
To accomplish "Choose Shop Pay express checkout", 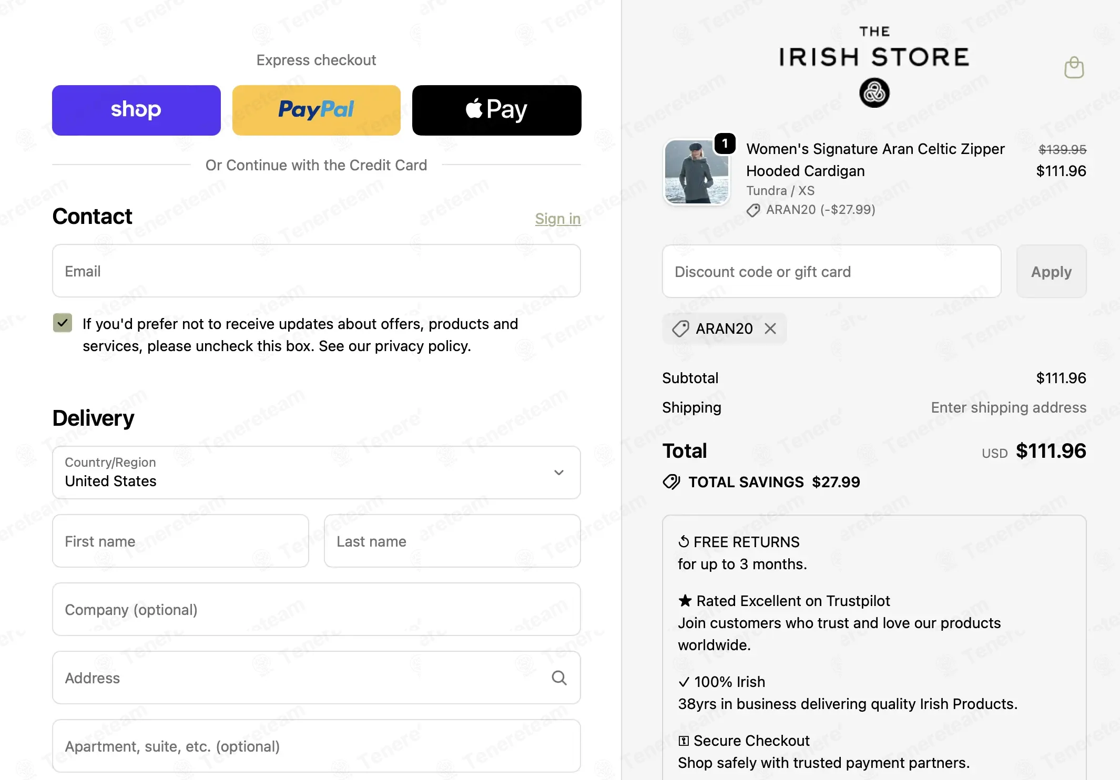I will 136,110.
